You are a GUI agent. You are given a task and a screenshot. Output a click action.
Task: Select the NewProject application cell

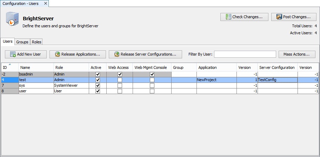click(216, 80)
